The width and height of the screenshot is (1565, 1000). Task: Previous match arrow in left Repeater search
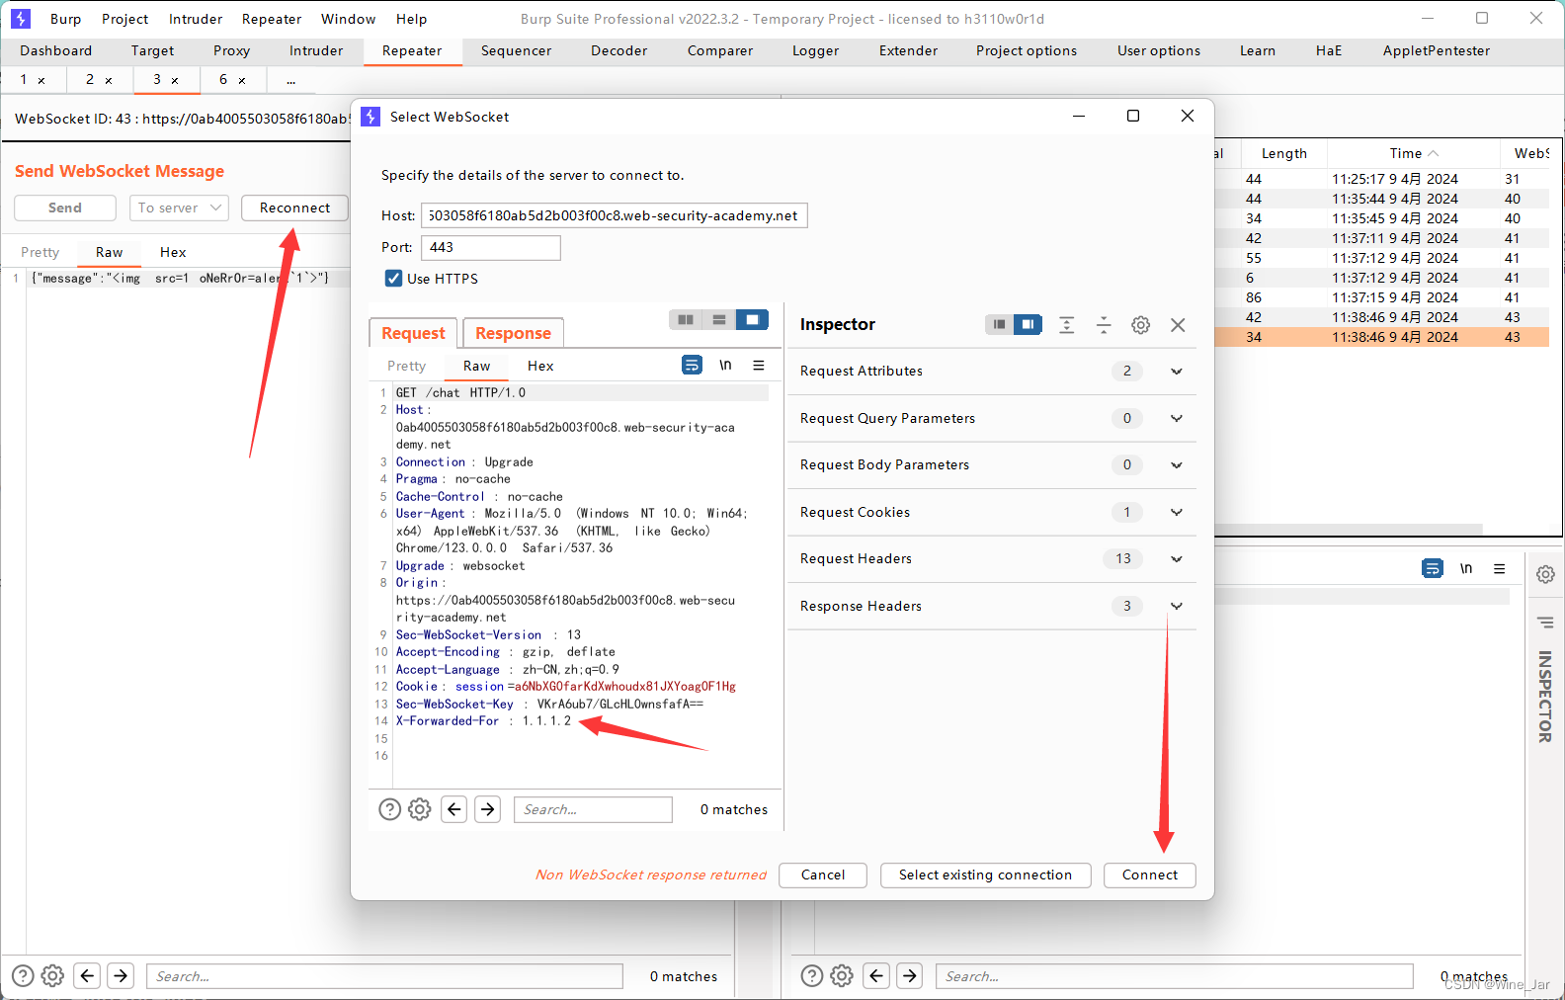pos(87,976)
